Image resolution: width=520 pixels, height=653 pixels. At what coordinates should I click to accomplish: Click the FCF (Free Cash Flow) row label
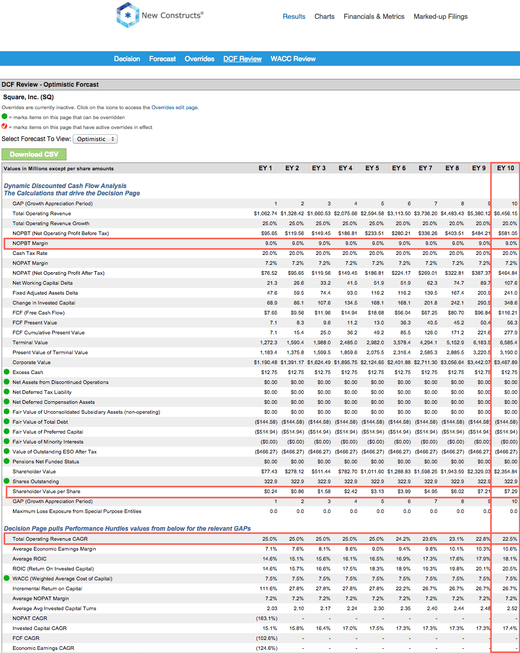[x=39, y=312]
